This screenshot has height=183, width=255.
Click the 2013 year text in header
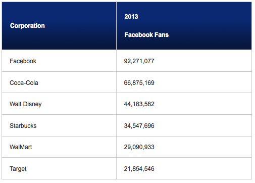tap(131, 17)
